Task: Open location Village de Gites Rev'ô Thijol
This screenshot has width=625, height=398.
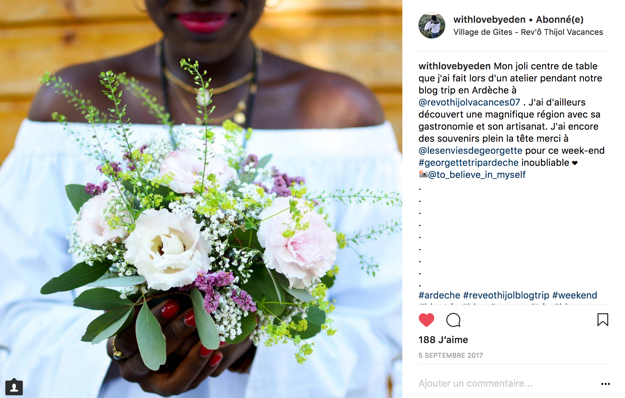Action: pyautogui.click(x=528, y=32)
